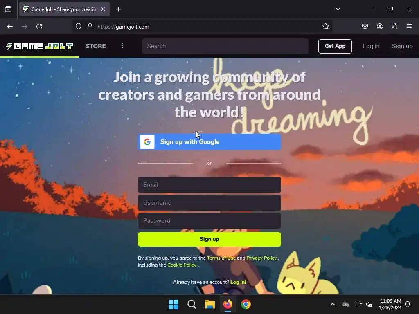This screenshot has height=314, width=419.
Task: Open the Cookie Policy link
Action: [182, 265]
